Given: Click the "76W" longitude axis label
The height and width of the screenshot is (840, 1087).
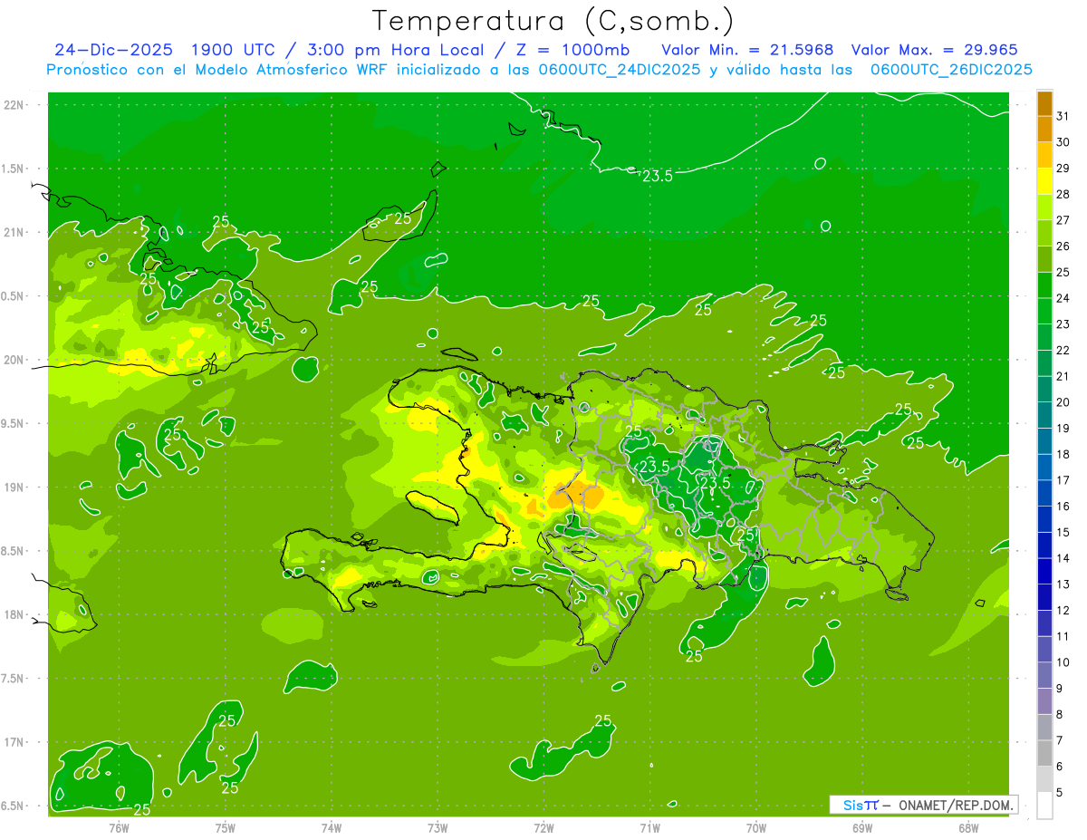Looking at the screenshot, I should point(119,827).
